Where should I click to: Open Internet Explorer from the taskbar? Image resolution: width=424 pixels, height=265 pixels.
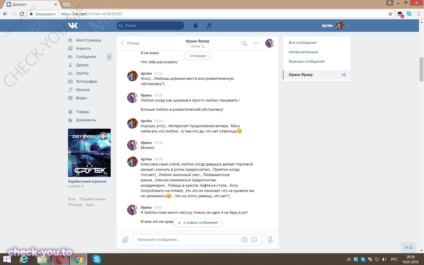(x=24, y=259)
